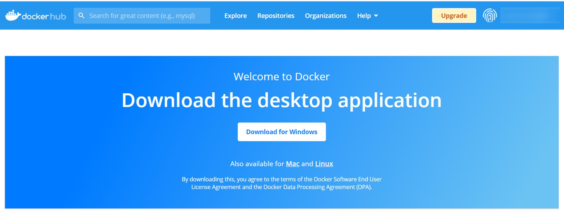
Task: Click Download for Windows button
Action: point(282,132)
